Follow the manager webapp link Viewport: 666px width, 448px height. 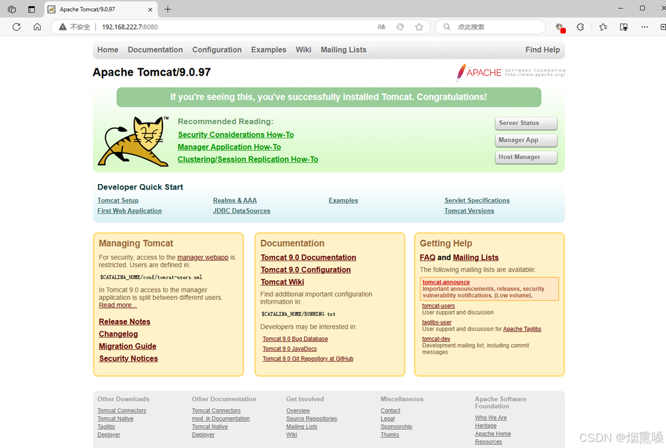[x=202, y=257]
